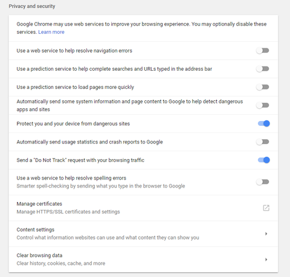Click Manage HTTPS/SSL certificates and settings description
This screenshot has height=277, width=290.
pos(68,212)
